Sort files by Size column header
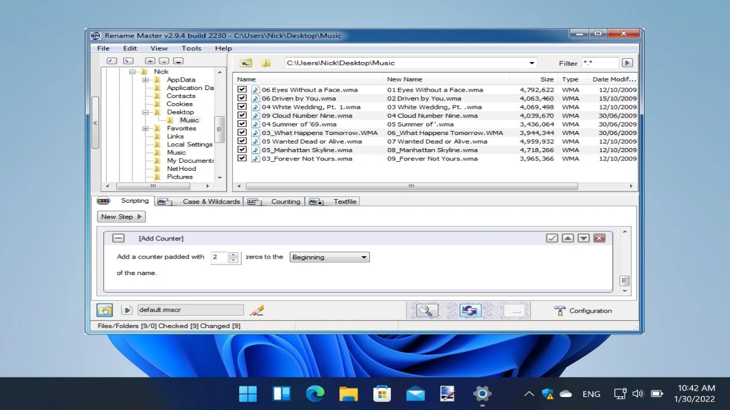The height and width of the screenshot is (410, 730). point(534,79)
